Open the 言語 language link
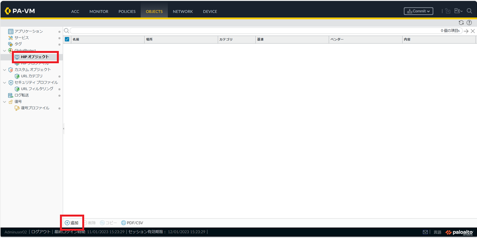Screen dimensions: 477x238 [437, 232]
